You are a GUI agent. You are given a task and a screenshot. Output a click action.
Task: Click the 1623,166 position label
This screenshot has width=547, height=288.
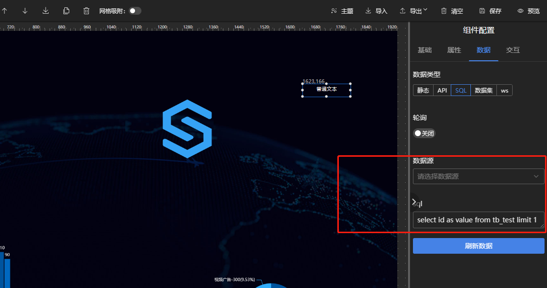coord(313,81)
